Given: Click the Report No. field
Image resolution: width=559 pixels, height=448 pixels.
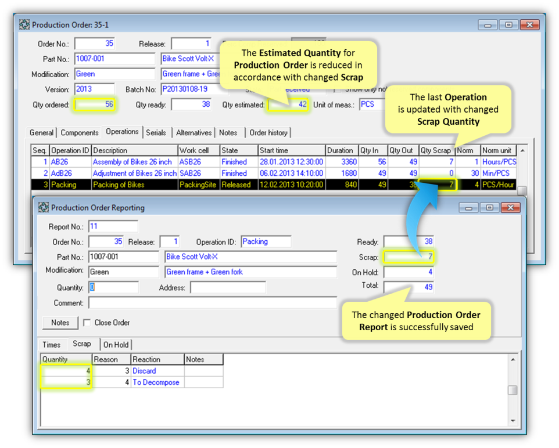Looking at the screenshot, I should point(113,226).
